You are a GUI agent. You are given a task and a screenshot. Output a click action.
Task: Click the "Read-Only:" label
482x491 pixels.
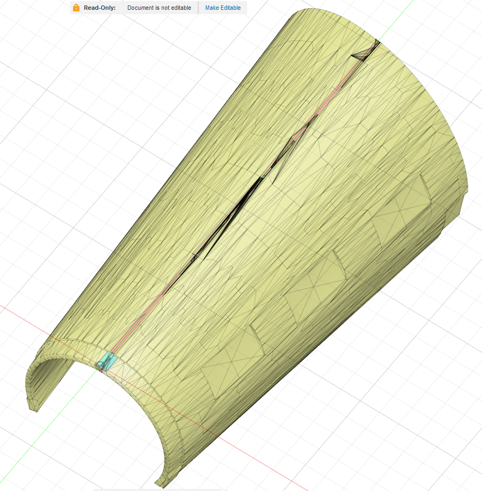point(100,8)
